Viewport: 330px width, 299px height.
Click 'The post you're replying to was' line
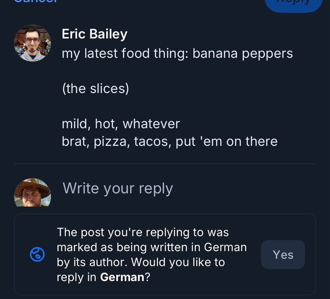(143, 232)
